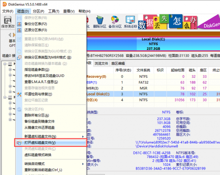Choose 转换分区表类型为MBR格式 (B)
The image size is (220, 175).
51,57
